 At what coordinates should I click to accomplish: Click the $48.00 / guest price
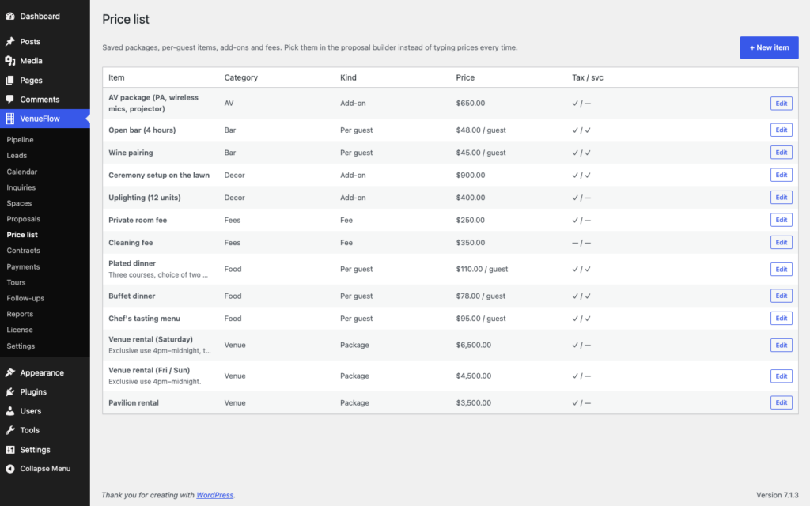click(481, 130)
